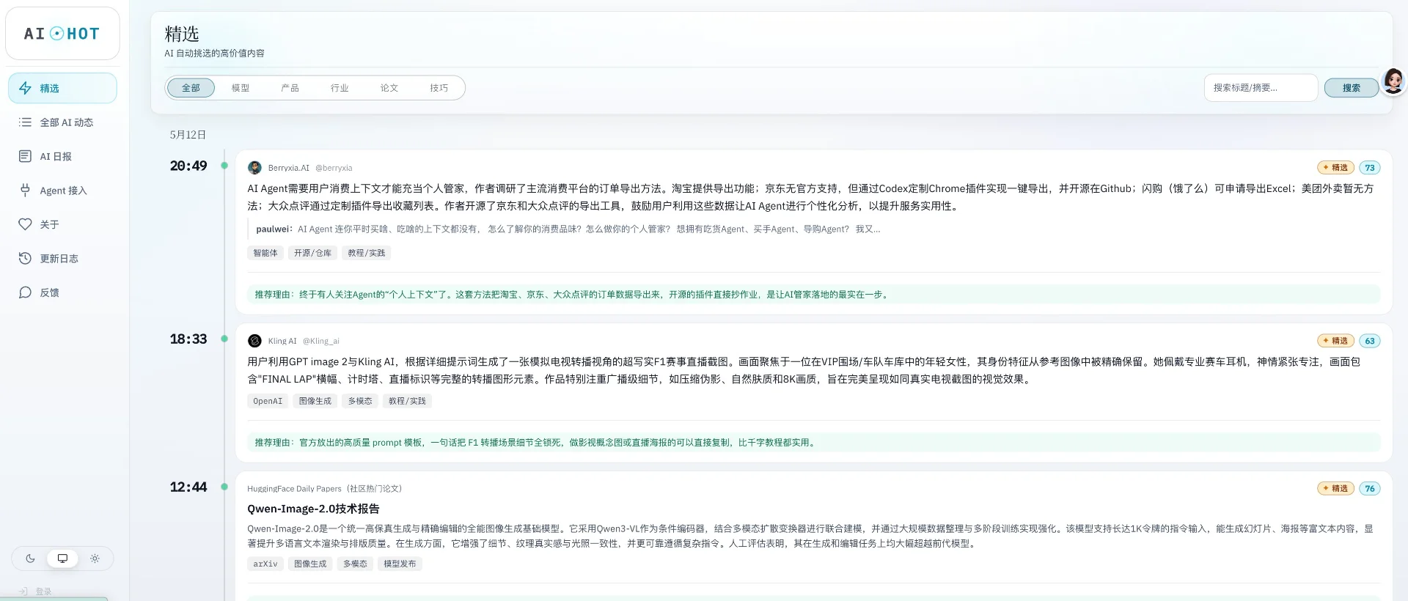
Task: Click the arXiv tag
Action: point(265,564)
